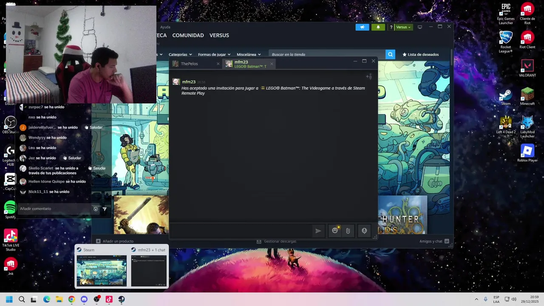Open the Ayuda menu in Steam

(165, 27)
